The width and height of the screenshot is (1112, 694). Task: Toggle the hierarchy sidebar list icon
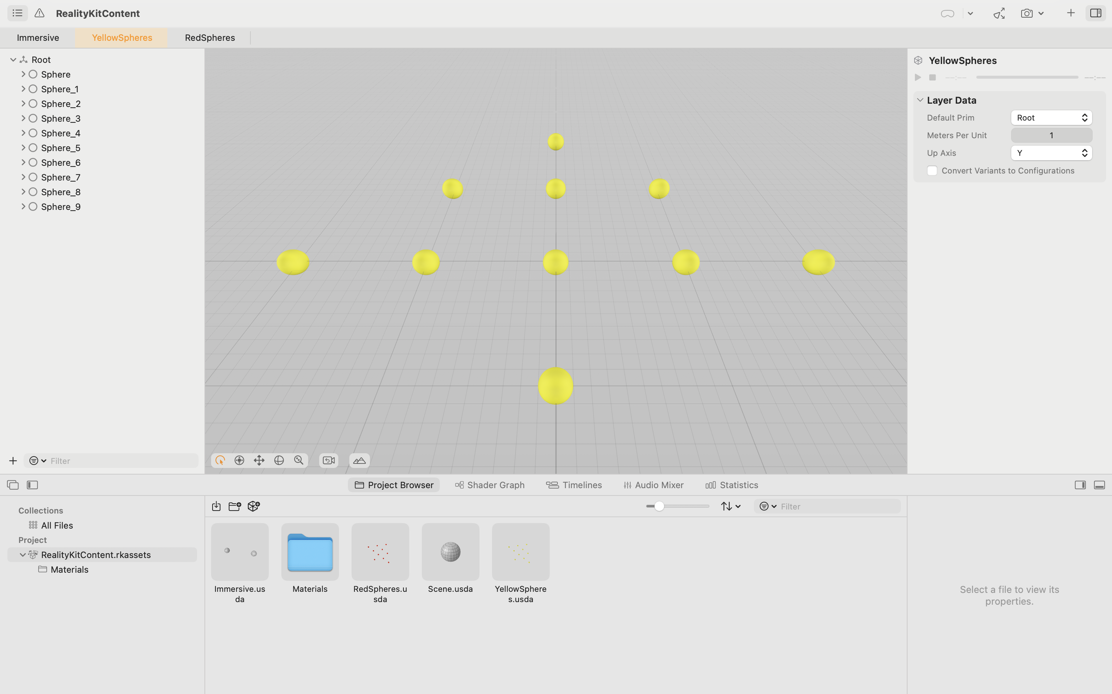click(17, 13)
